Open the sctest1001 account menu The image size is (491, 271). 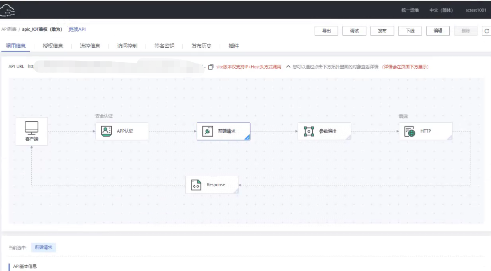(x=476, y=10)
